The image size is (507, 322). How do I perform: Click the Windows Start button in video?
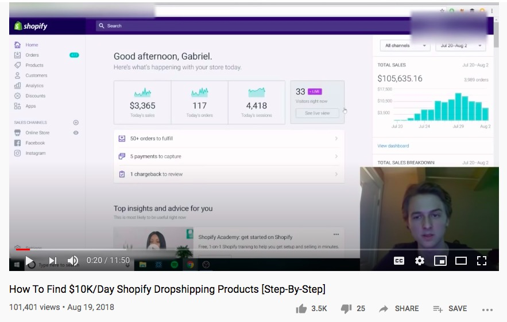pyautogui.click(x=17, y=265)
